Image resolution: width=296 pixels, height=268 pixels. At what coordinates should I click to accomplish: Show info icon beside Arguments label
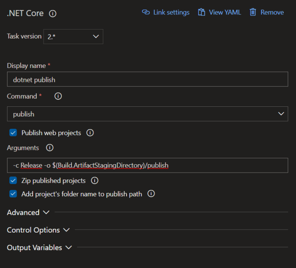coord(49,148)
